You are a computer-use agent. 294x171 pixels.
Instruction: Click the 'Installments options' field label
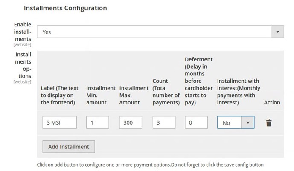(x=23, y=65)
